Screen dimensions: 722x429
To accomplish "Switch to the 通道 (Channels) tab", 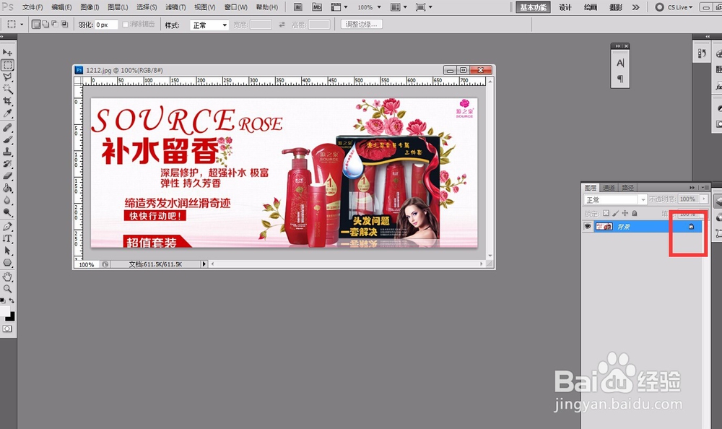I will 609,188.
